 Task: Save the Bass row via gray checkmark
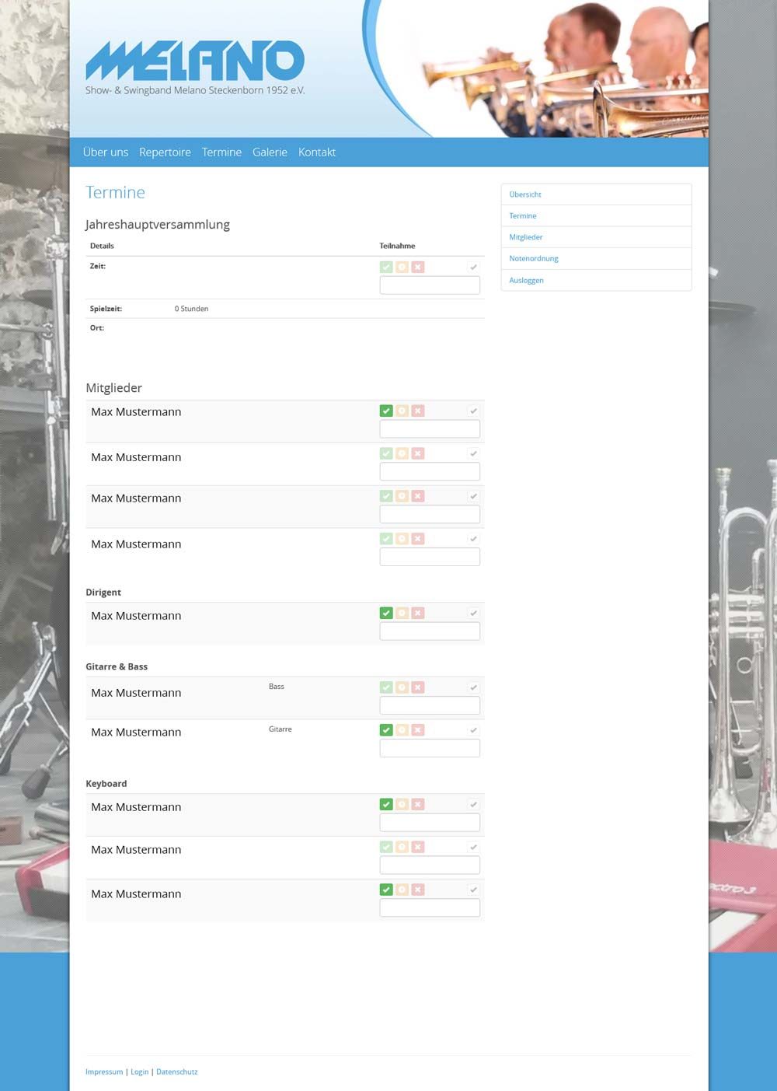[x=473, y=687]
